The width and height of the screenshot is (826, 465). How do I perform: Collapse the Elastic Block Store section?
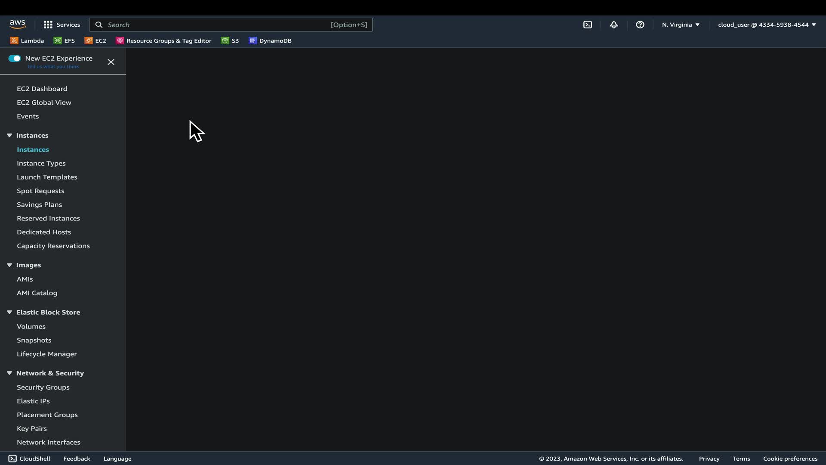click(9, 312)
